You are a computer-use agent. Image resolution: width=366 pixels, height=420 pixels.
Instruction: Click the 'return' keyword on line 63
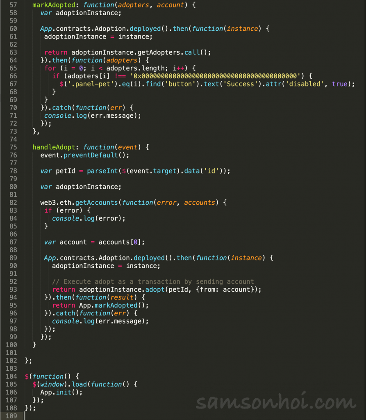[56, 52]
